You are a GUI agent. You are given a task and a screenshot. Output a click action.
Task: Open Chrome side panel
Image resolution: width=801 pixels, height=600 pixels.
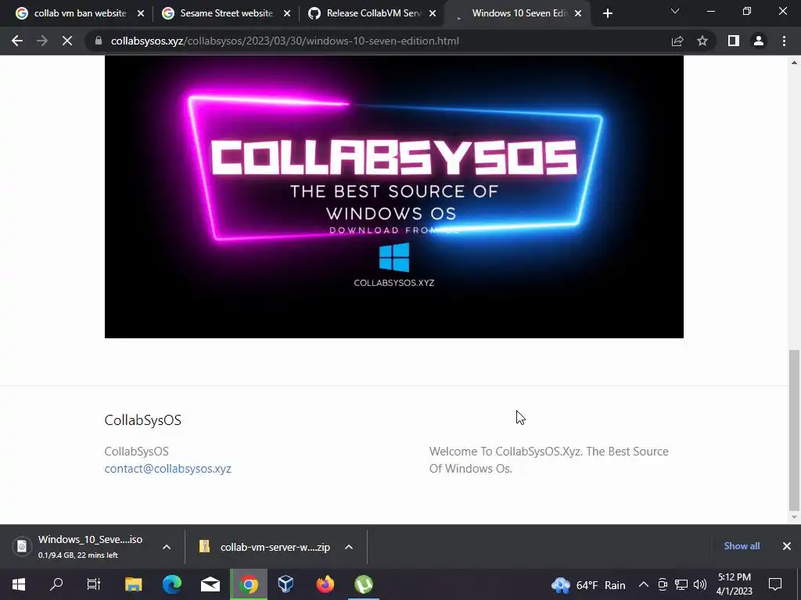pyautogui.click(x=734, y=41)
